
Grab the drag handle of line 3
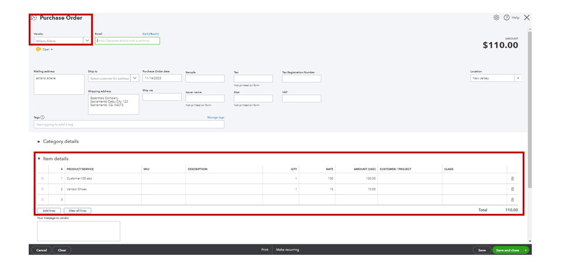click(42, 200)
